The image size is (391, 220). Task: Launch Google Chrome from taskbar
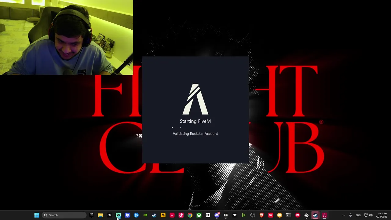click(190, 215)
